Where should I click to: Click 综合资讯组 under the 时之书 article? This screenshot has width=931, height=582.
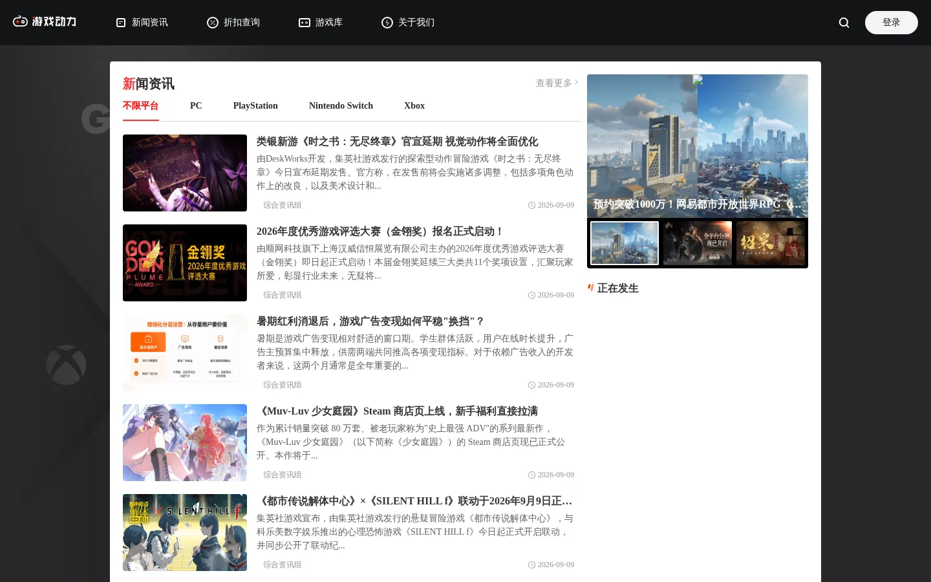283,205
